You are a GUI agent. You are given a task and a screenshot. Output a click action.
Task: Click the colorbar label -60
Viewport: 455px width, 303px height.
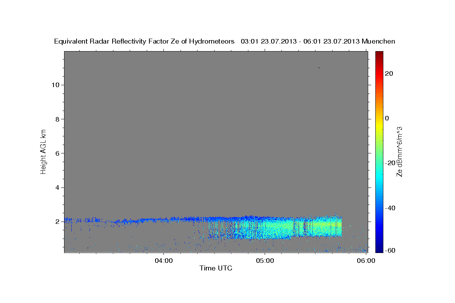pos(390,250)
